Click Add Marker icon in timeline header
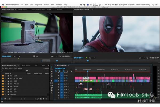The height and width of the screenshot is (107, 160). (x=67, y=71)
